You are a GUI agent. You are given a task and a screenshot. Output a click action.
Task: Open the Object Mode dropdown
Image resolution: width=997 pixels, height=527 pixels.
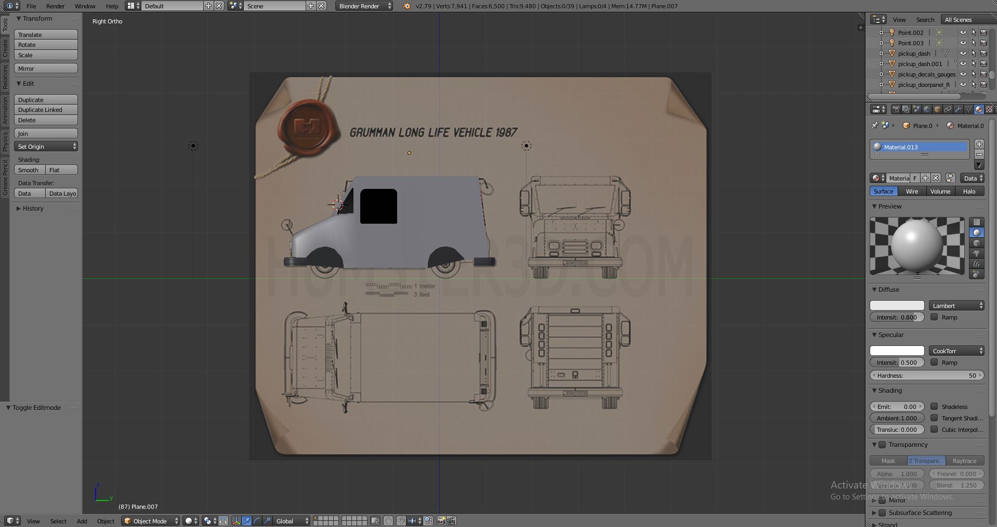pyautogui.click(x=151, y=521)
